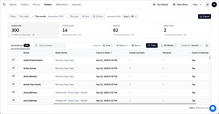The width and height of the screenshot is (219, 114).
Task: Choose the Custom date range
Action: point(98,16)
